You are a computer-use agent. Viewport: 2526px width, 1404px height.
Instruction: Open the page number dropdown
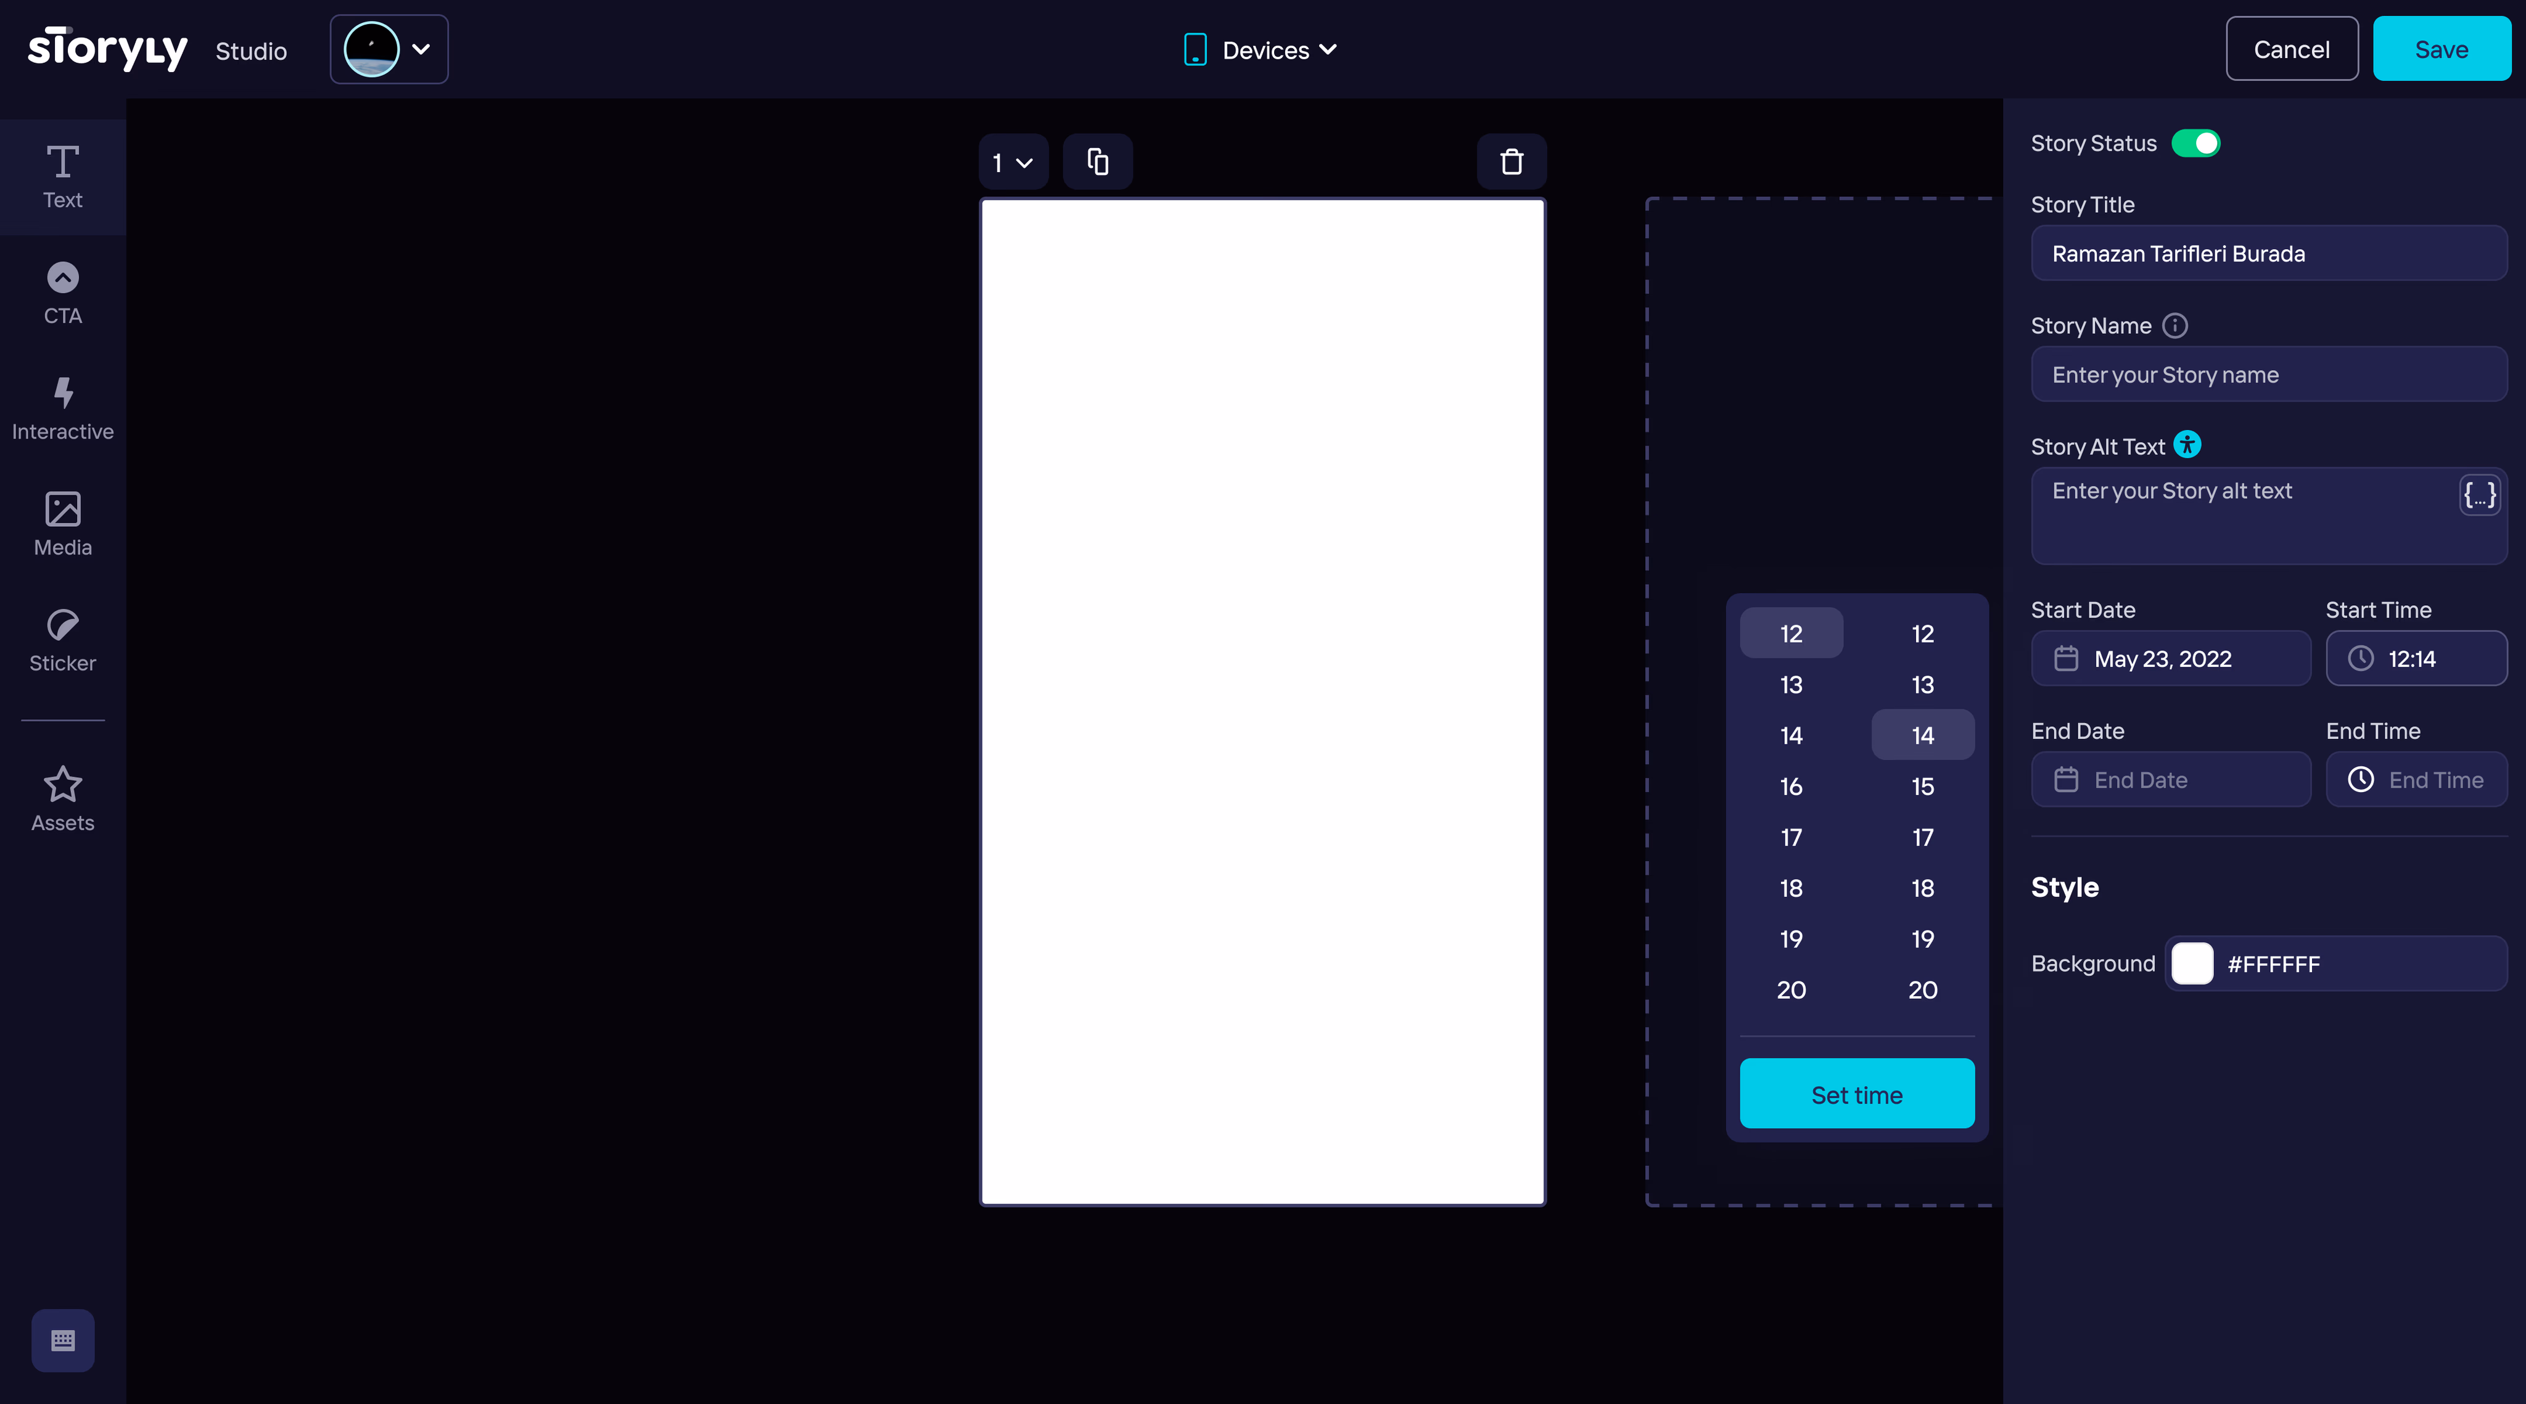(x=1013, y=162)
